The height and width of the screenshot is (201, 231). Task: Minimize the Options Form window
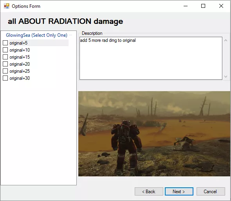click(186, 6)
